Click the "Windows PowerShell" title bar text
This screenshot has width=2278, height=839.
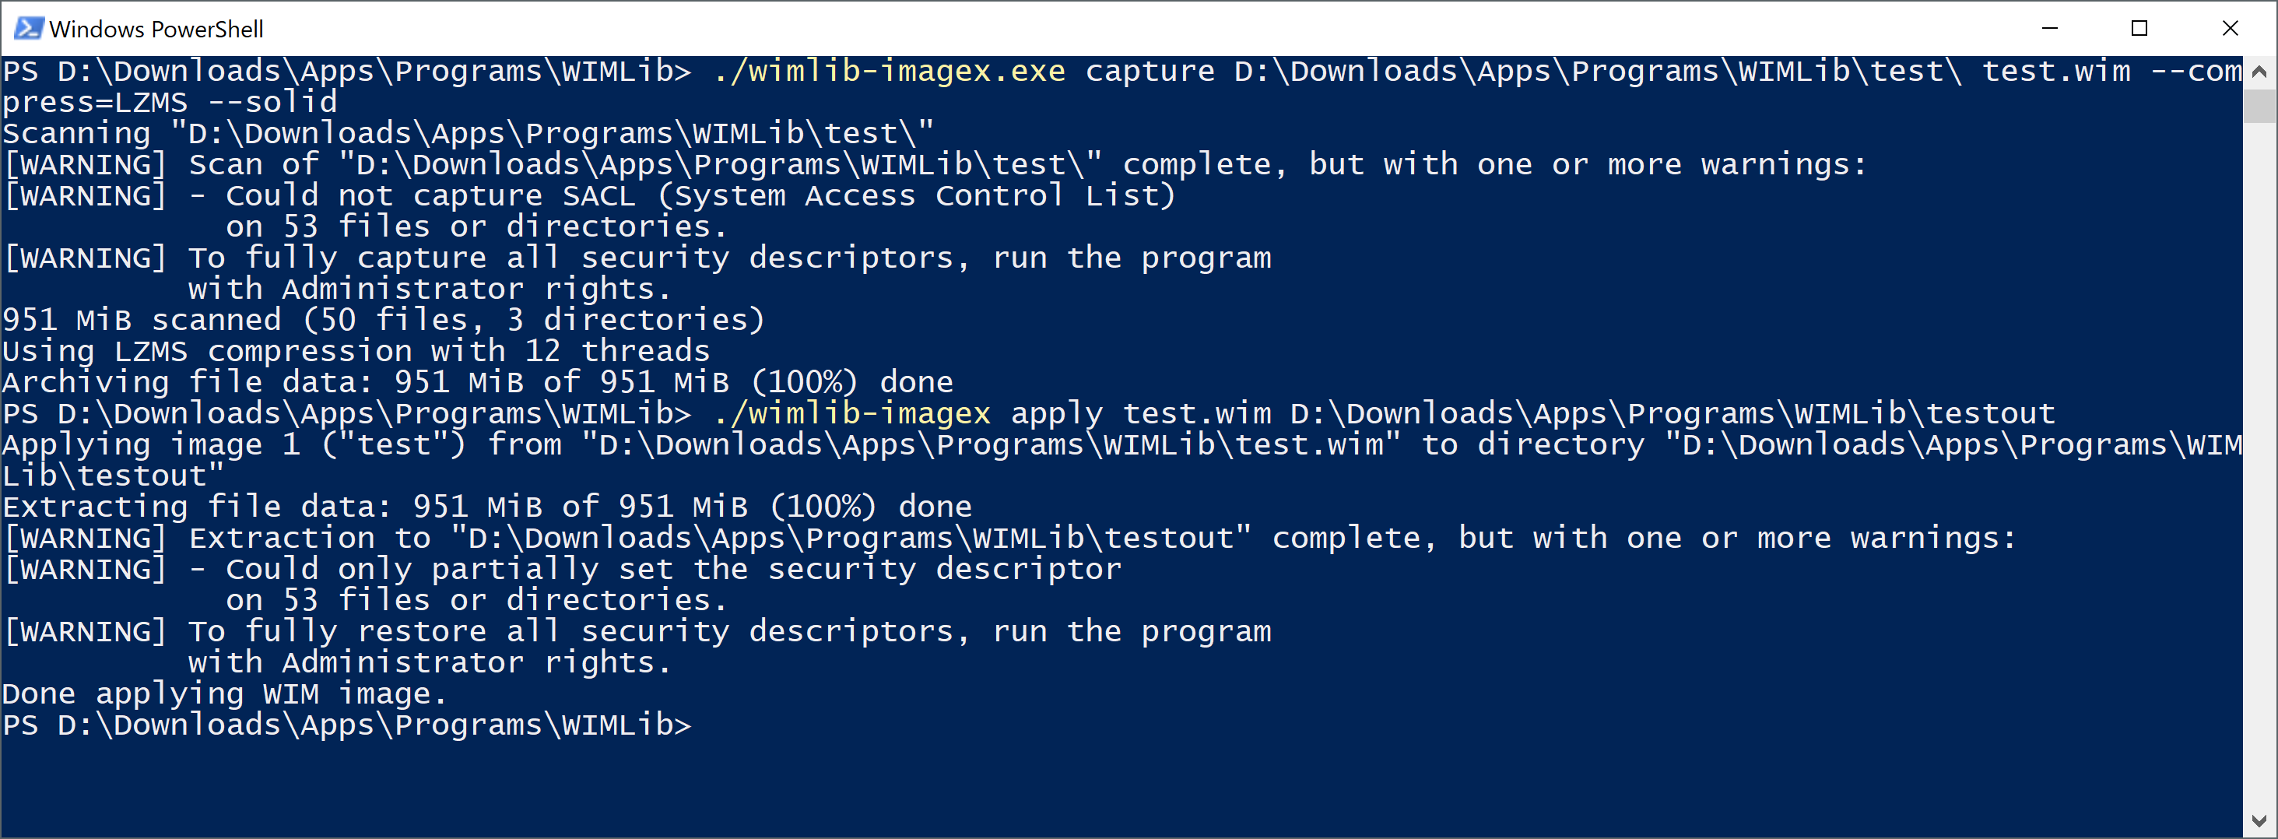coord(156,29)
